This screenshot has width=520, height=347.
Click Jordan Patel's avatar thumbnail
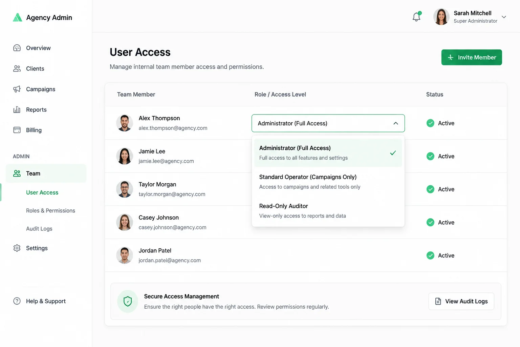[x=125, y=256]
